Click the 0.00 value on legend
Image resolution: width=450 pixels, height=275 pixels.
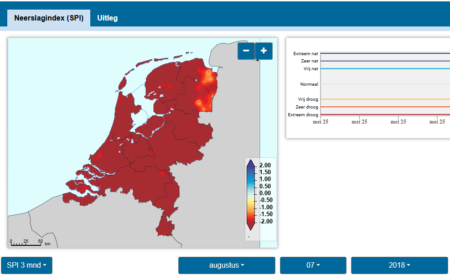(265, 193)
